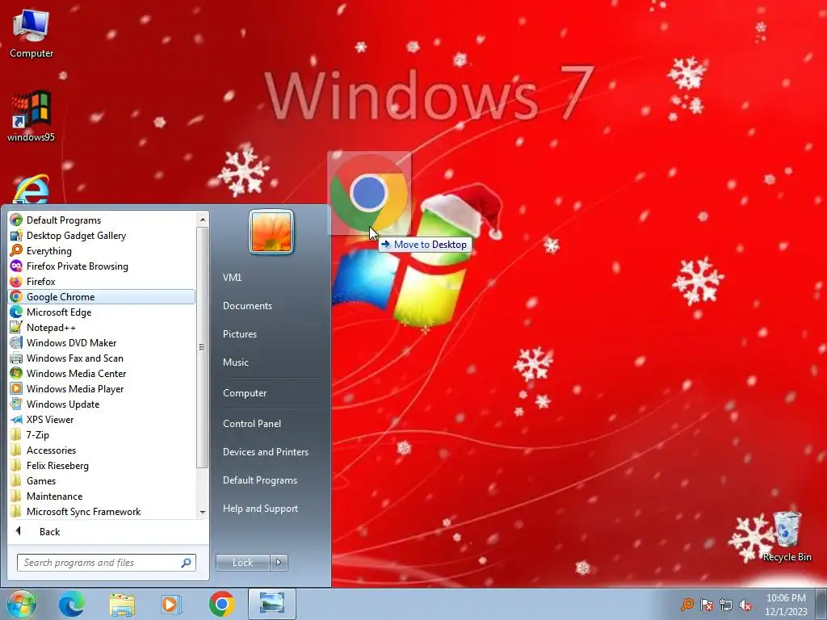
Task: Open Control Panel
Action: (x=252, y=423)
